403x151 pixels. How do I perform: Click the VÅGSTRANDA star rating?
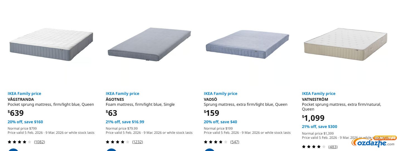[x=20, y=142]
